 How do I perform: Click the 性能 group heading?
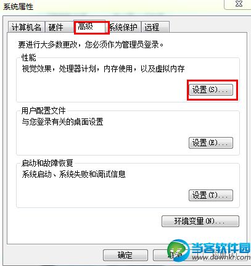[29, 57]
